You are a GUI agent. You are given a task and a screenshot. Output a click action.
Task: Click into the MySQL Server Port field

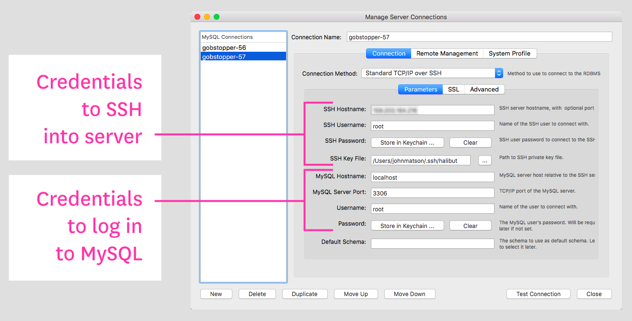click(432, 193)
